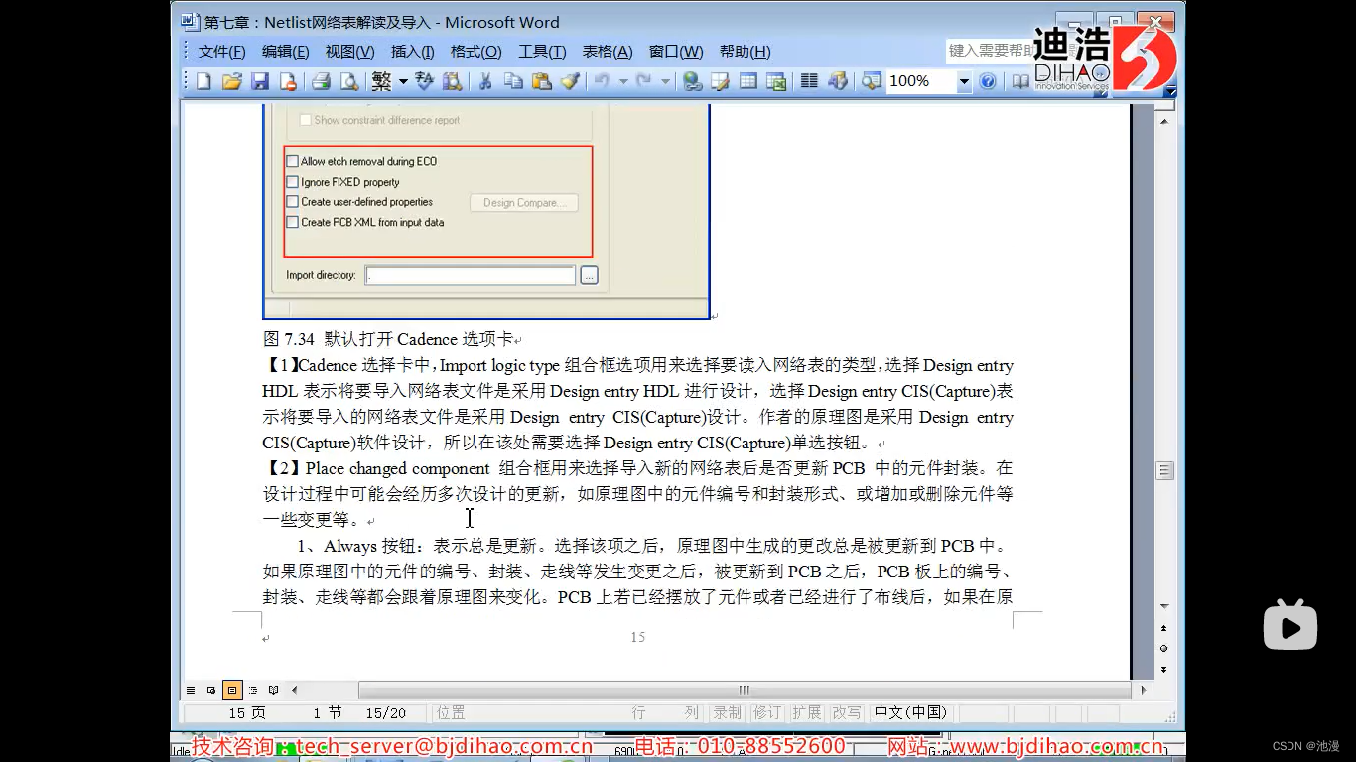Image resolution: width=1356 pixels, height=762 pixels.
Task: Click the 繁 Chinese conversion icon
Action: point(381,81)
